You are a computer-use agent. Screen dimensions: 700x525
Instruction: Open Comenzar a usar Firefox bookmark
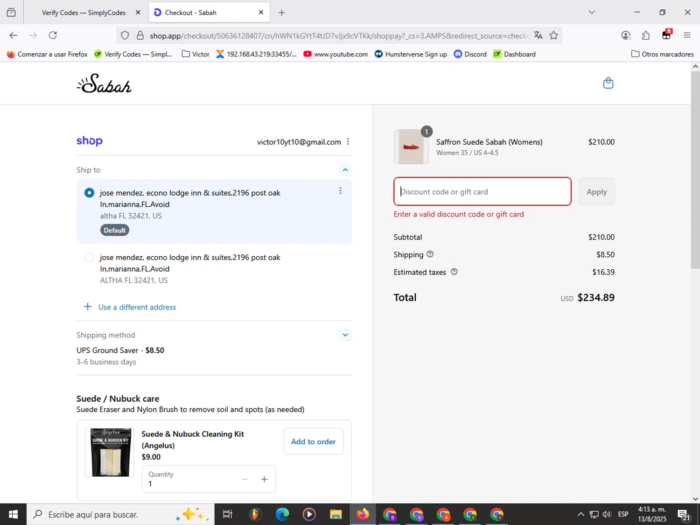(x=47, y=54)
